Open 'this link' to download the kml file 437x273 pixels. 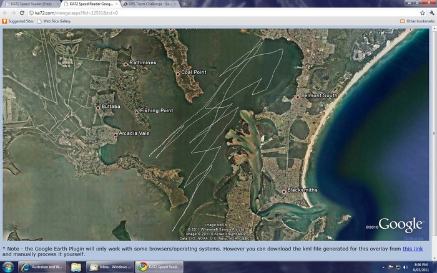click(x=412, y=249)
